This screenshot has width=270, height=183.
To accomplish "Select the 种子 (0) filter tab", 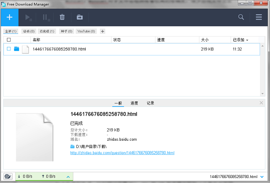I will click(67, 31).
